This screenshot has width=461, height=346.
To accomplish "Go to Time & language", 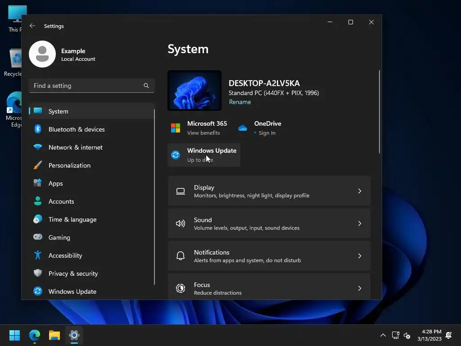I will click(91, 219).
